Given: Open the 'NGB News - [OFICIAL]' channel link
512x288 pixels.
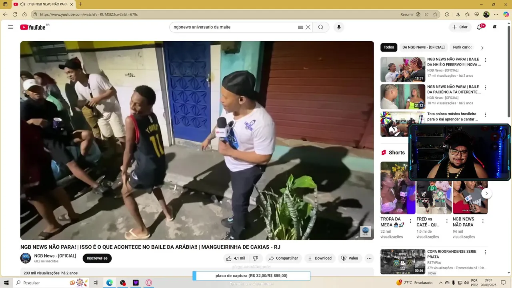Looking at the screenshot, I should 55,256.
